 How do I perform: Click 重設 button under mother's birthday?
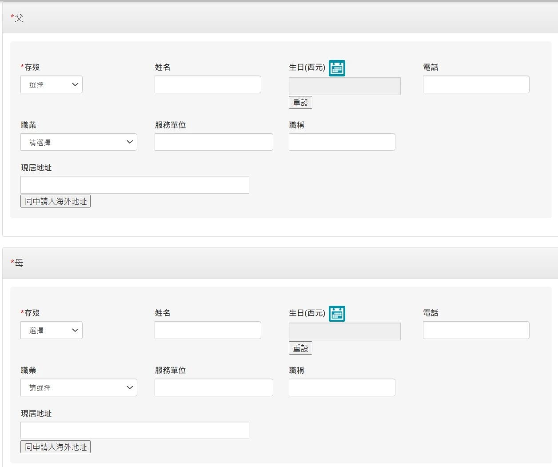tap(300, 348)
